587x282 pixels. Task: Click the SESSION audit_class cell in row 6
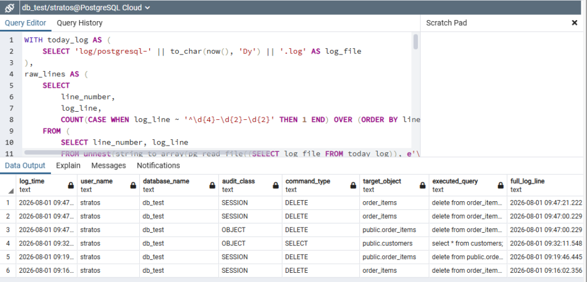tap(251, 271)
